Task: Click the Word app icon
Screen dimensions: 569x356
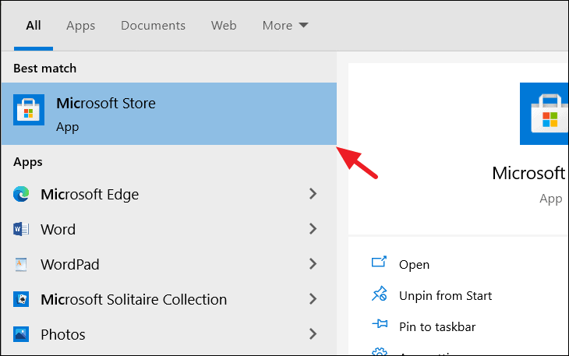Action: click(21, 229)
